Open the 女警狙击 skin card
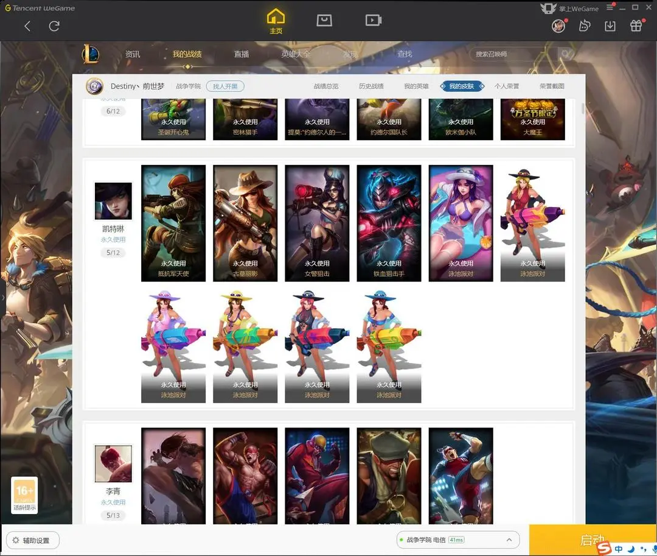Image resolution: width=657 pixels, height=556 pixels. click(317, 223)
